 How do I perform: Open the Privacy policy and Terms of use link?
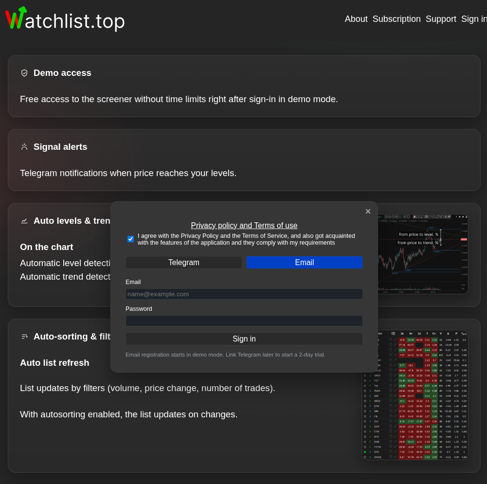(244, 225)
